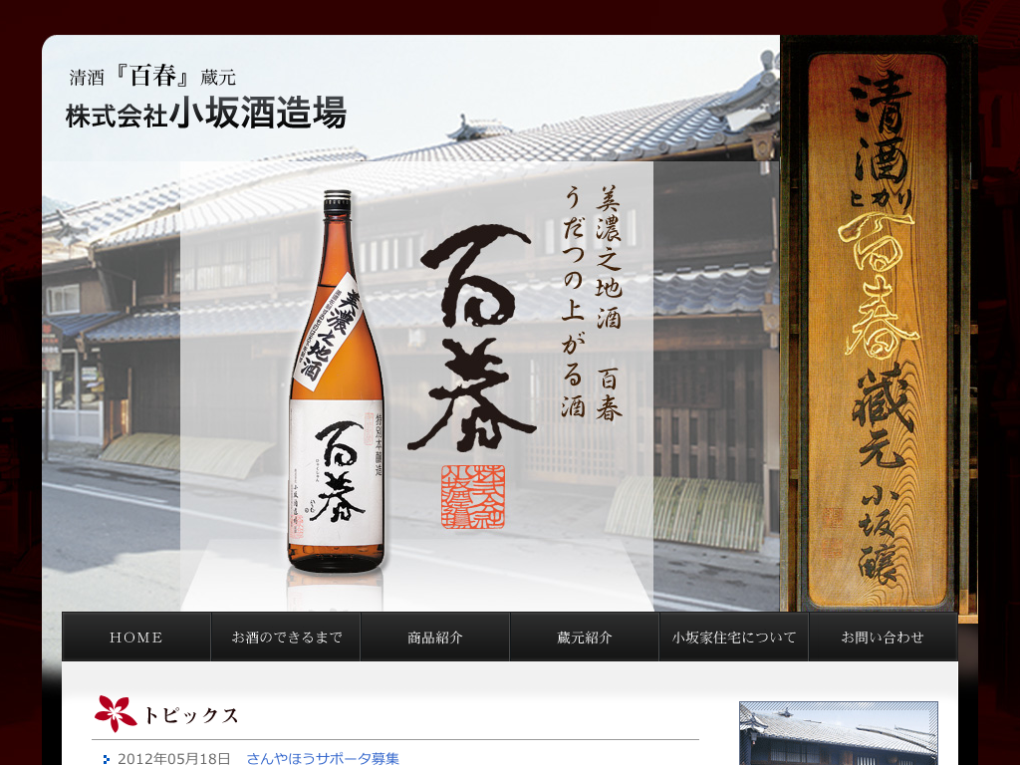Click the brewery building thumbnail at bottom right
This screenshot has width=1020, height=765.
[838, 735]
